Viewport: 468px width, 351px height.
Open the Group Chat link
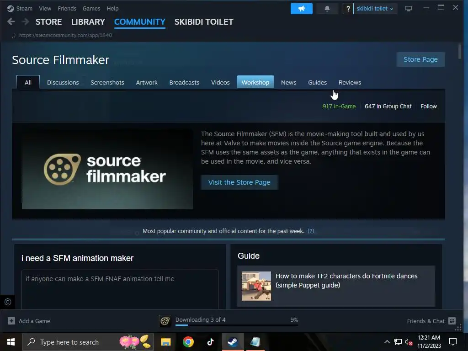tap(397, 106)
